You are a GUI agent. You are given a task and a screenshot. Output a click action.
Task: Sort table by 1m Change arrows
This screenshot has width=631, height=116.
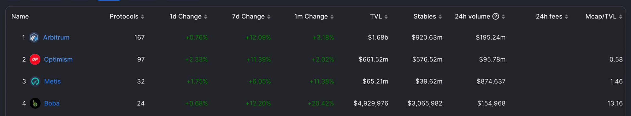coord(332,17)
